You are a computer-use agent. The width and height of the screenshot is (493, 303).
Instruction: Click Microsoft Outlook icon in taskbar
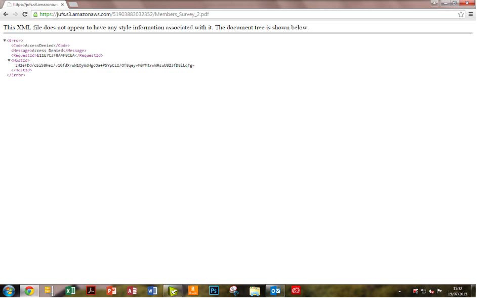point(276,290)
